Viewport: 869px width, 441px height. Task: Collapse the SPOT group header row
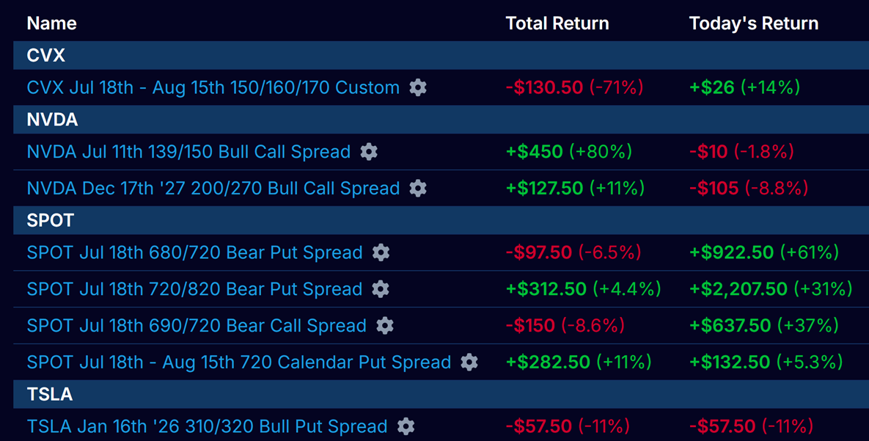(x=441, y=220)
